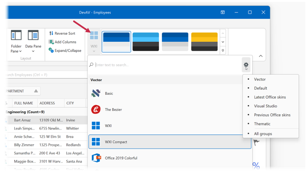Collapse the ribbon with the chevron
The image size is (306, 178).
click(261, 56)
